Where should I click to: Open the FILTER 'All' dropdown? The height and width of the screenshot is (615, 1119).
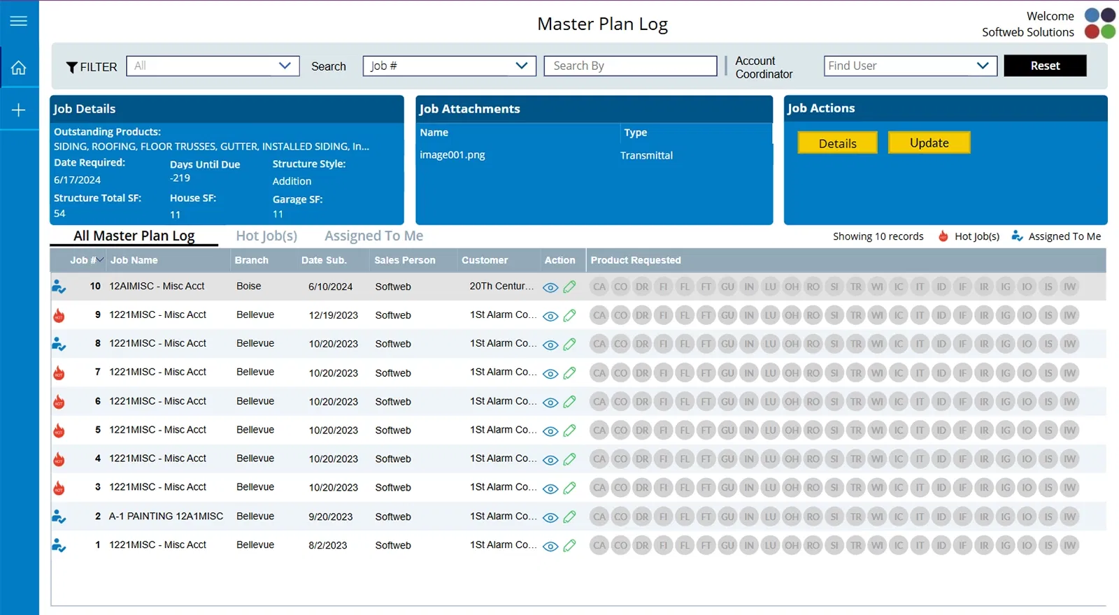click(x=213, y=66)
